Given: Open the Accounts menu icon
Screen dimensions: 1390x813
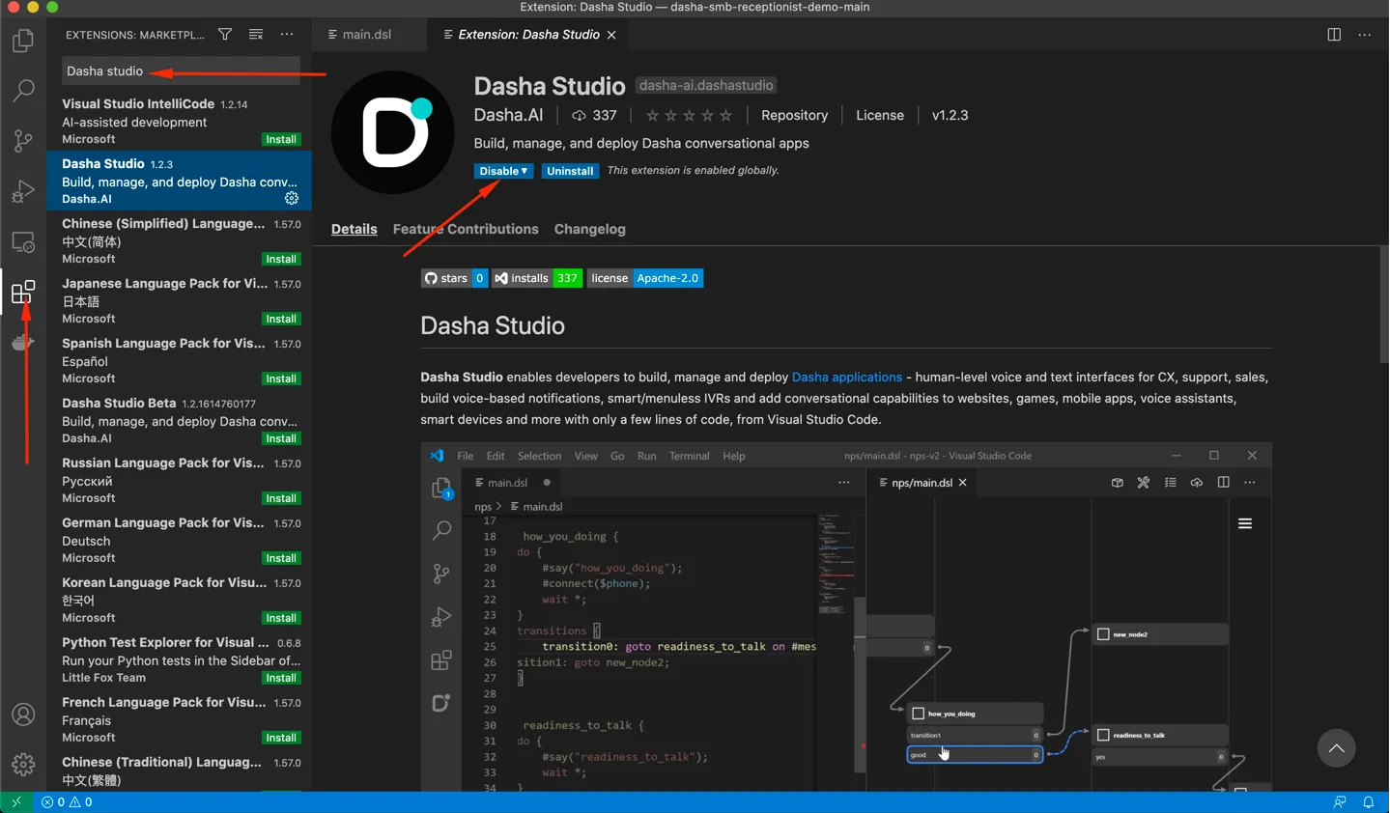Looking at the screenshot, I should tap(23, 715).
